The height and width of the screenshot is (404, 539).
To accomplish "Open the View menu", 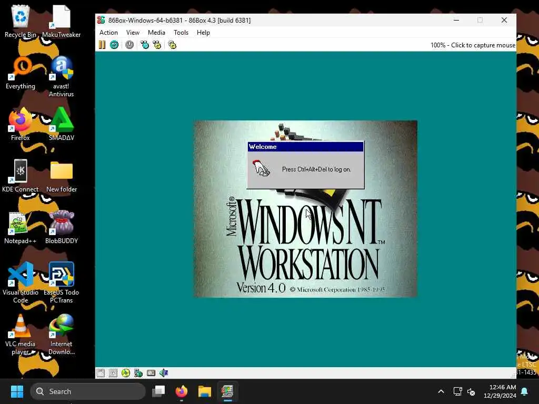I will [133, 33].
